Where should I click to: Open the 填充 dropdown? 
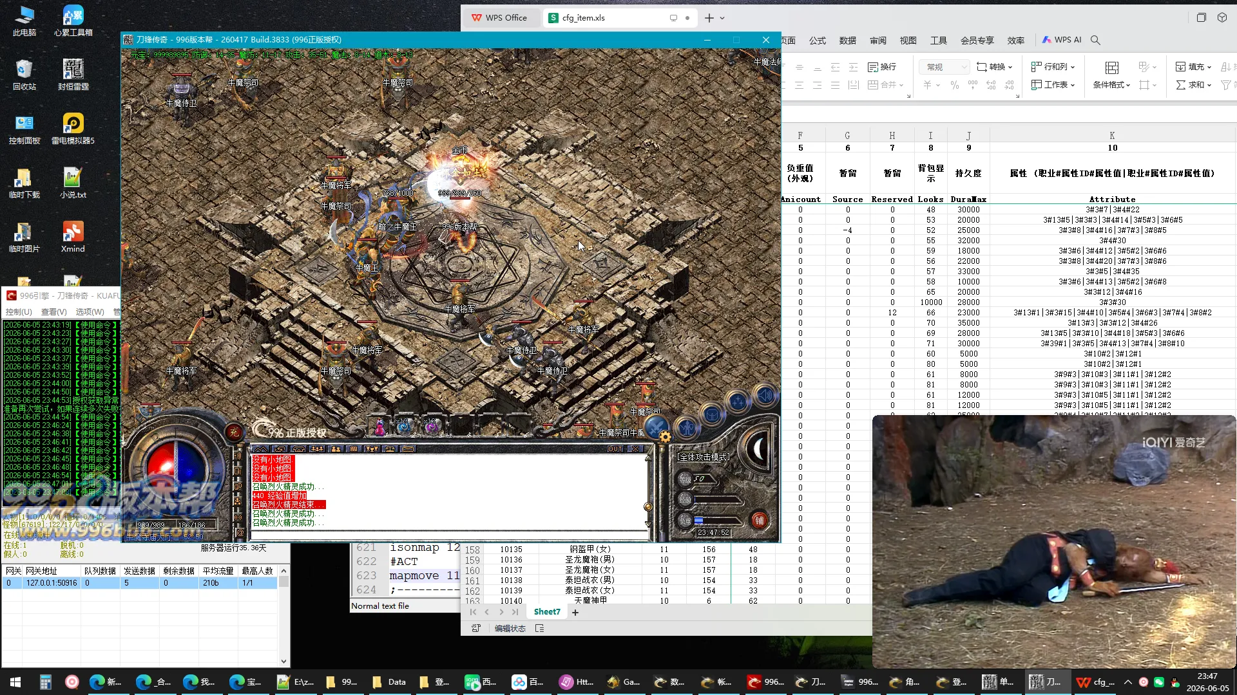[1194, 67]
